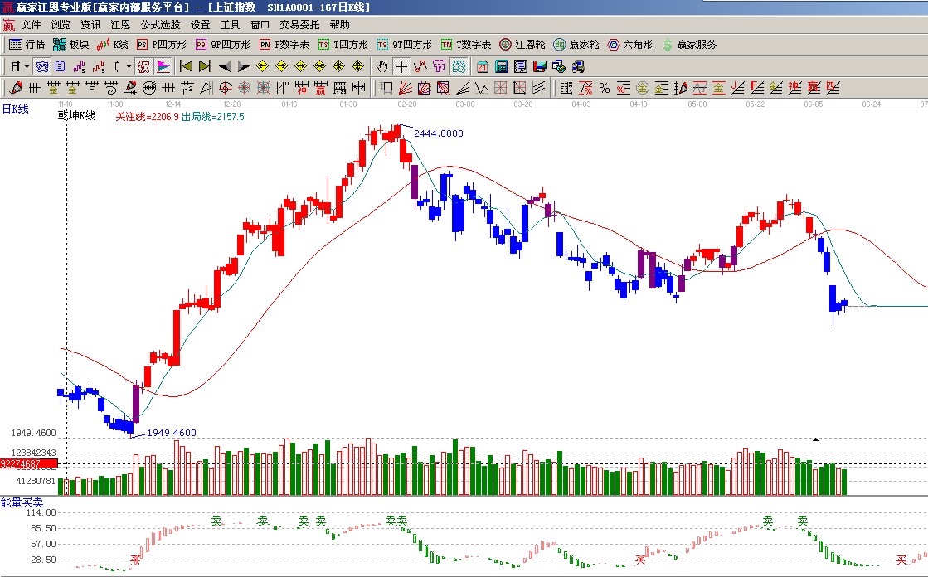Switch to the K线 candlestick chart
This screenshot has height=577, width=928.
click(x=113, y=45)
